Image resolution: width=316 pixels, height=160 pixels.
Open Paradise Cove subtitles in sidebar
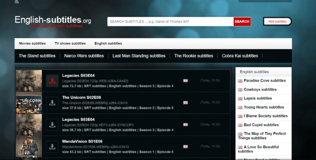click(265, 81)
